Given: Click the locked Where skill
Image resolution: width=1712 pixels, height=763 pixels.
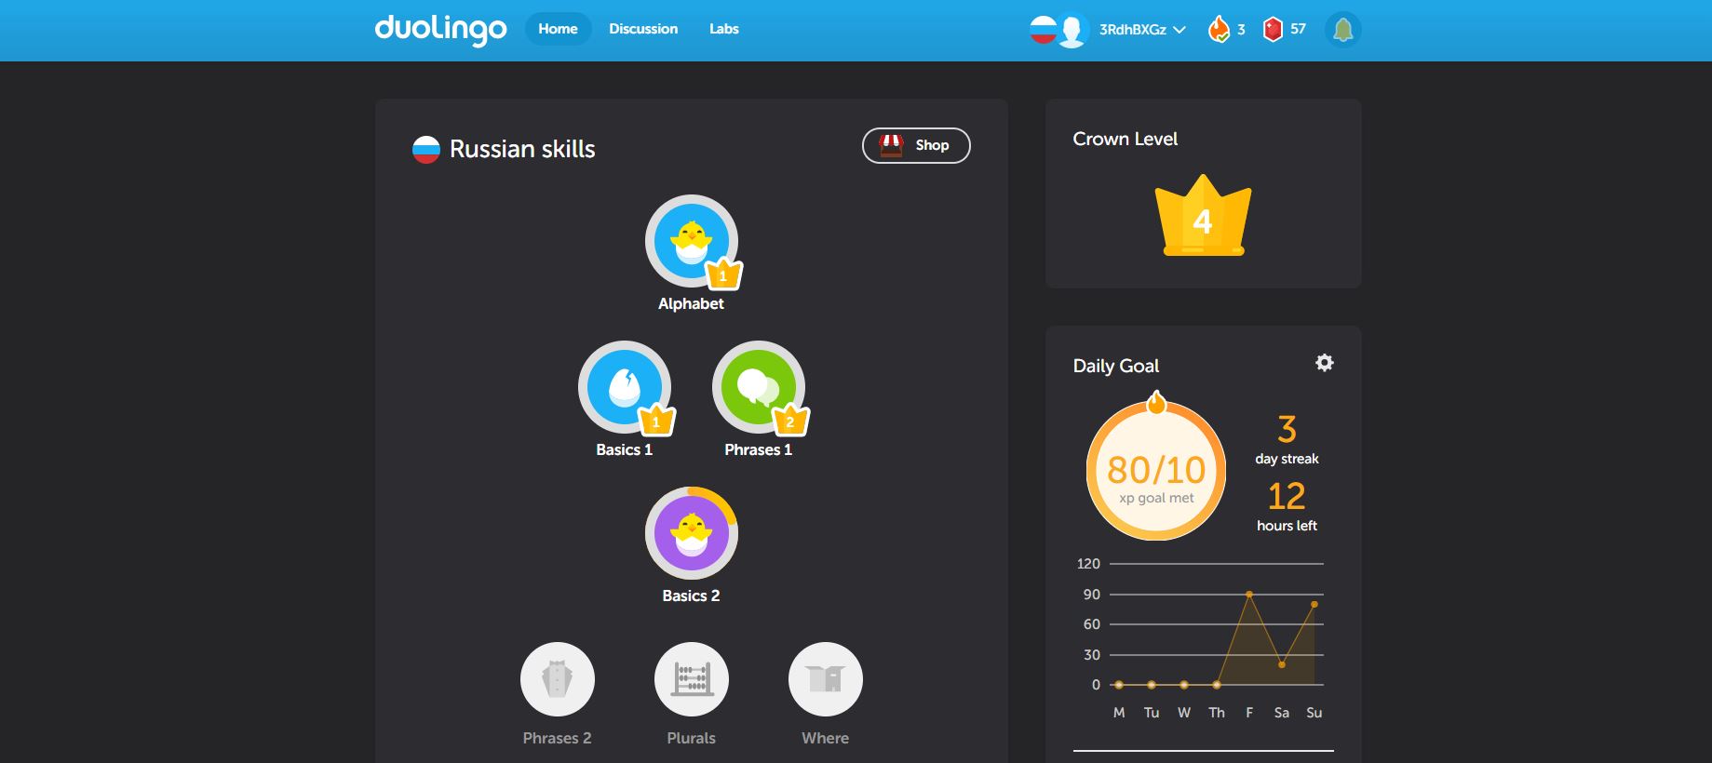Looking at the screenshot, I should [x=825, y=679].
